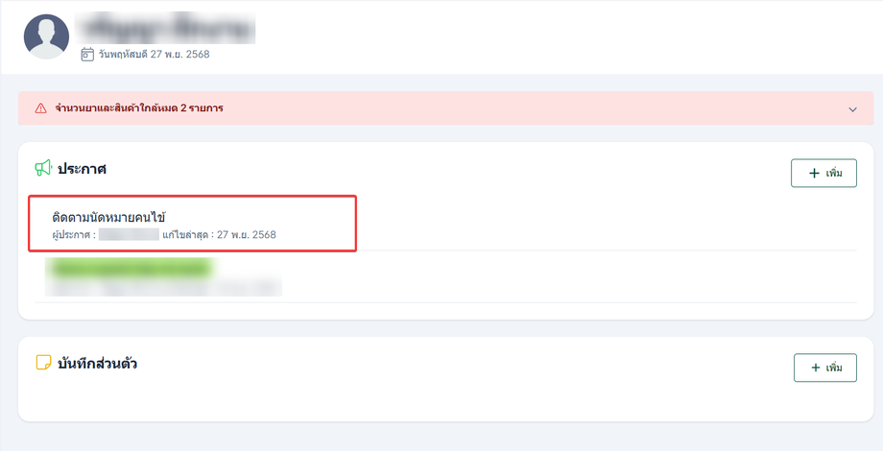Click the date วันพฤหัสบดี 27 พ.ย. 2568
The height and width of the screenshot is (451, 883).
[154, 54]
